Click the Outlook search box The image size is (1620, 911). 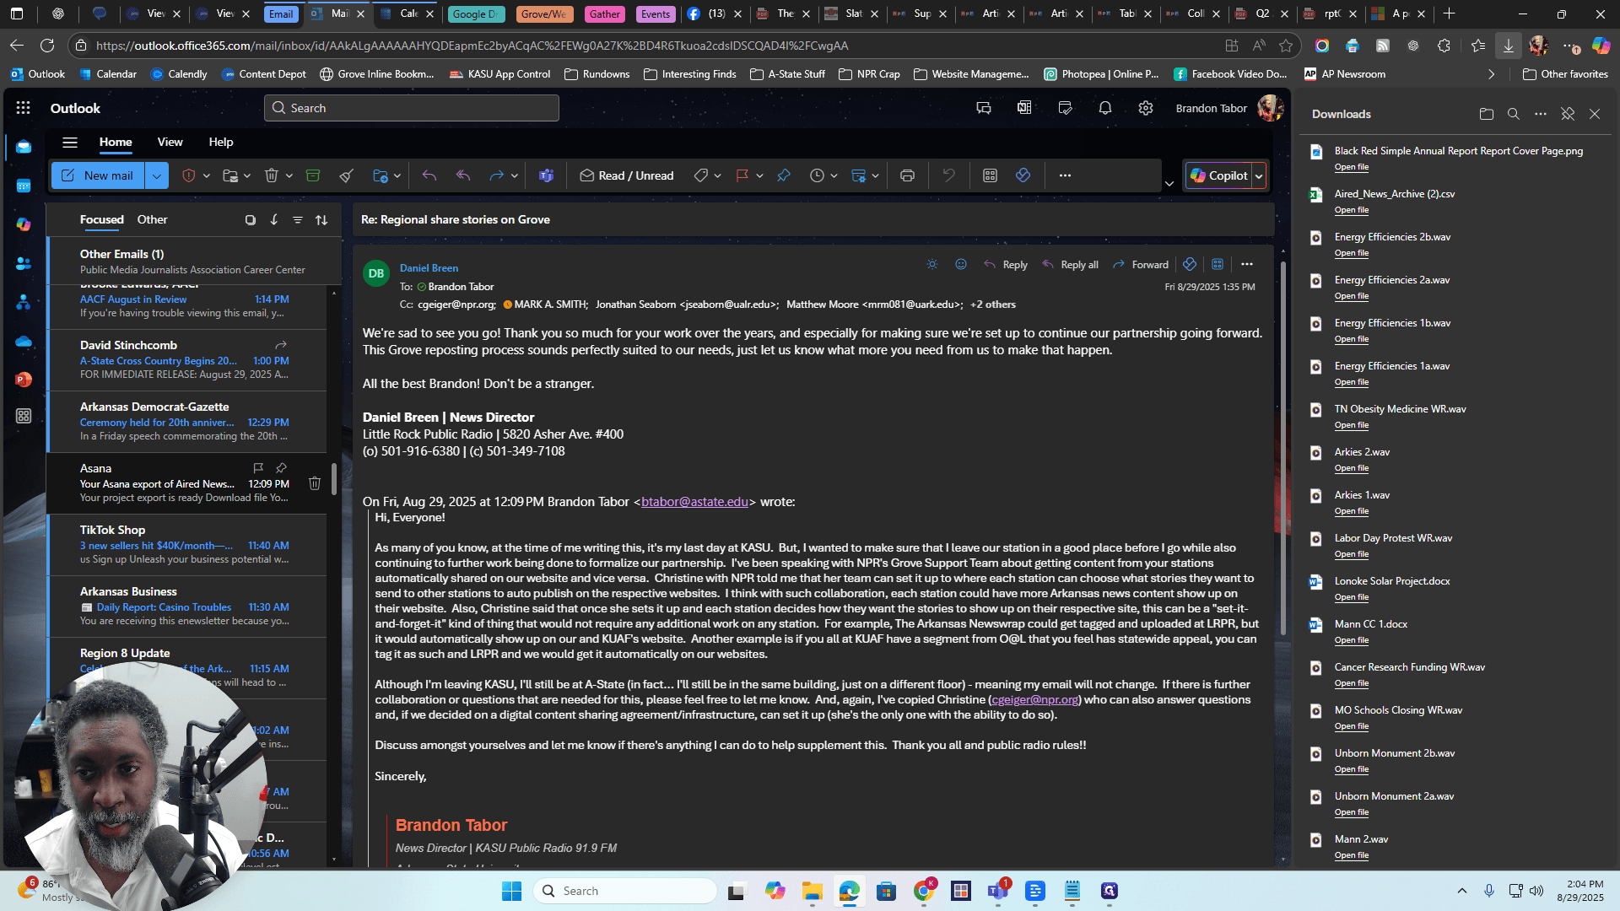pos(412,108)
